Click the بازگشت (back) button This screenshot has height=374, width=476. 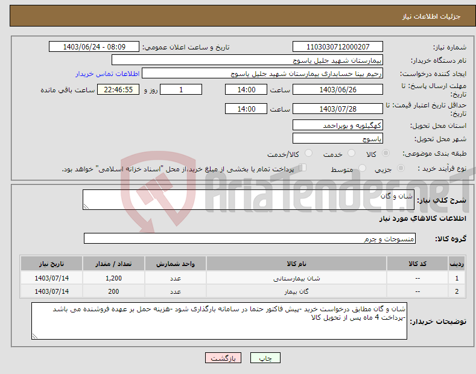(x=223, y=358)
